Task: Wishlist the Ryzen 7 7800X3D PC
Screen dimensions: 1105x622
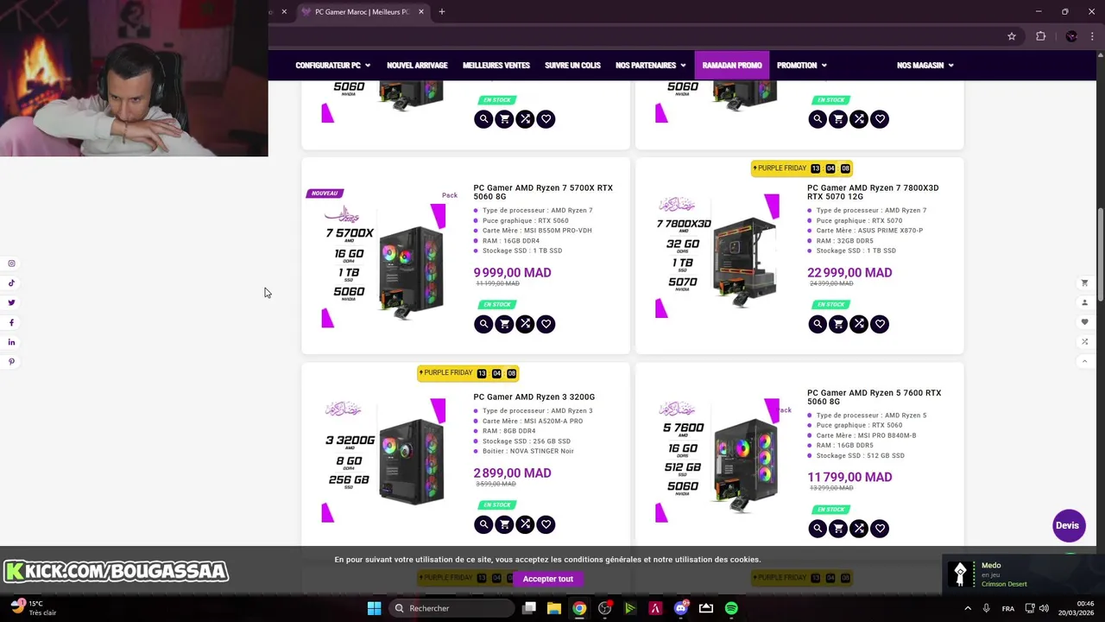Action: pyautogui.click(x=880, y=324)
